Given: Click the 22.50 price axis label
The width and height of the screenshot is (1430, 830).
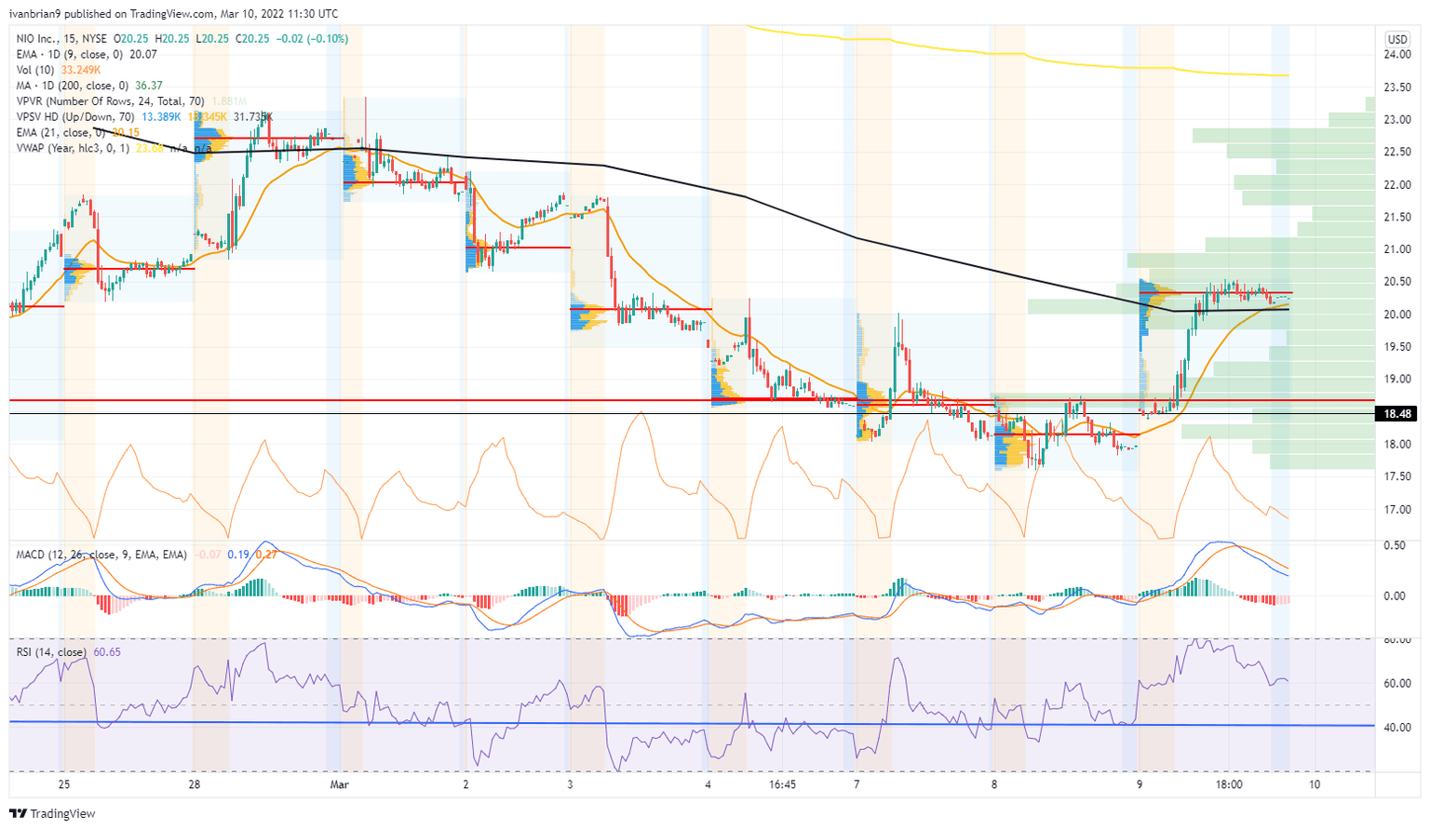Looking at the screenshot, I should (x=1396, y=153).
